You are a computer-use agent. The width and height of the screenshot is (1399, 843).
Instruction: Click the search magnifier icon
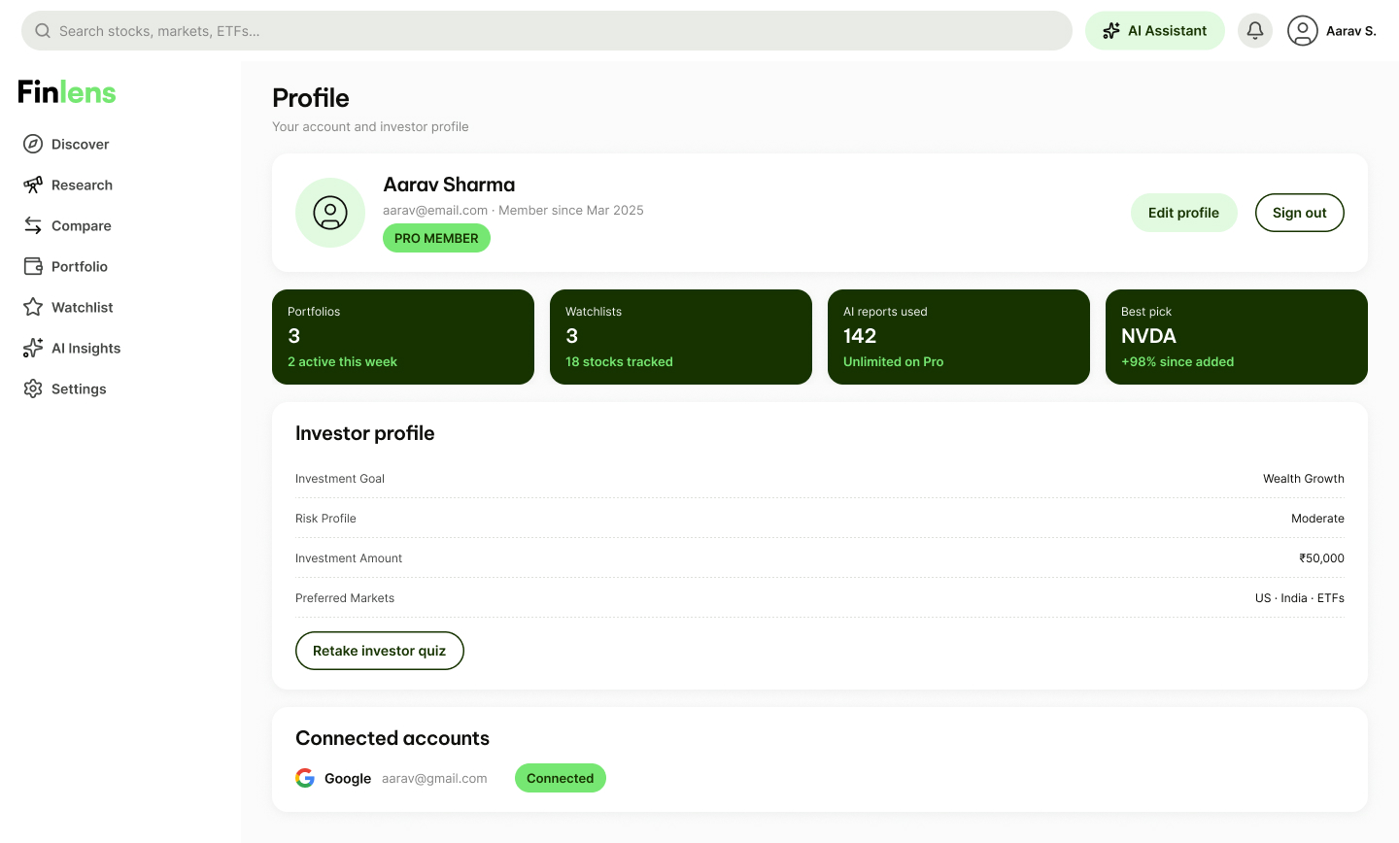click(43, 31)
